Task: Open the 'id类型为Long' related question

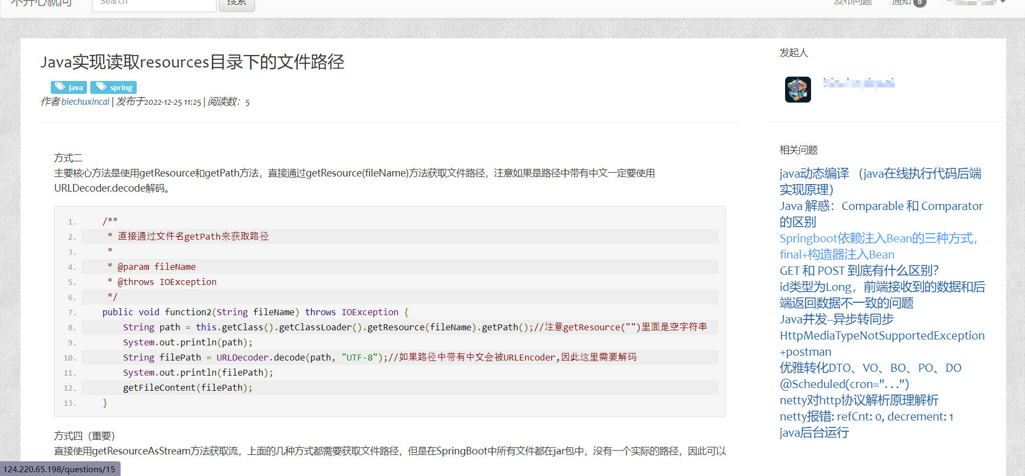Action: [882, 295]
